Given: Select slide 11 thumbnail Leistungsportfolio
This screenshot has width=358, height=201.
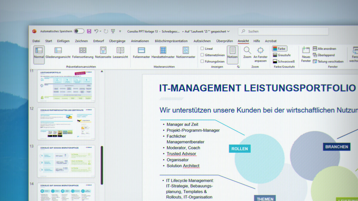Looking at the screenshot, I should tap(66, 86).
